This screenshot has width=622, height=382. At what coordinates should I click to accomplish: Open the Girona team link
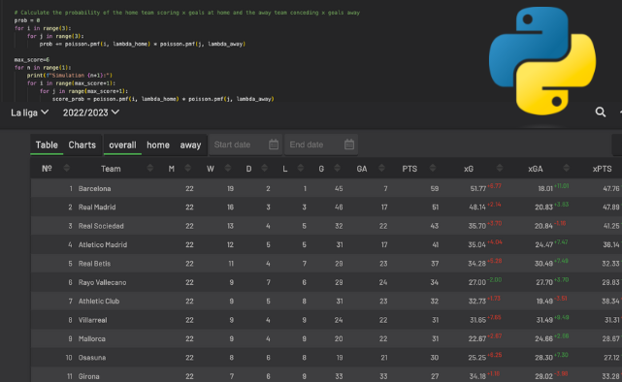[89, 376]
